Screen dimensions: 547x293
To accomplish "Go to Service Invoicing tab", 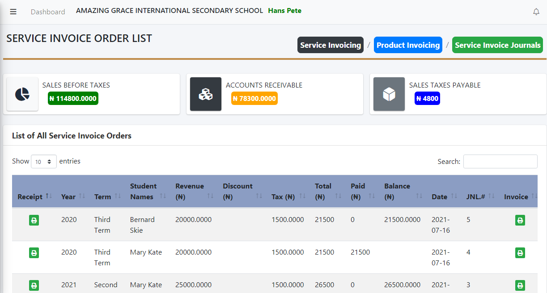I will pyautogui.click(x=330, y=45).
